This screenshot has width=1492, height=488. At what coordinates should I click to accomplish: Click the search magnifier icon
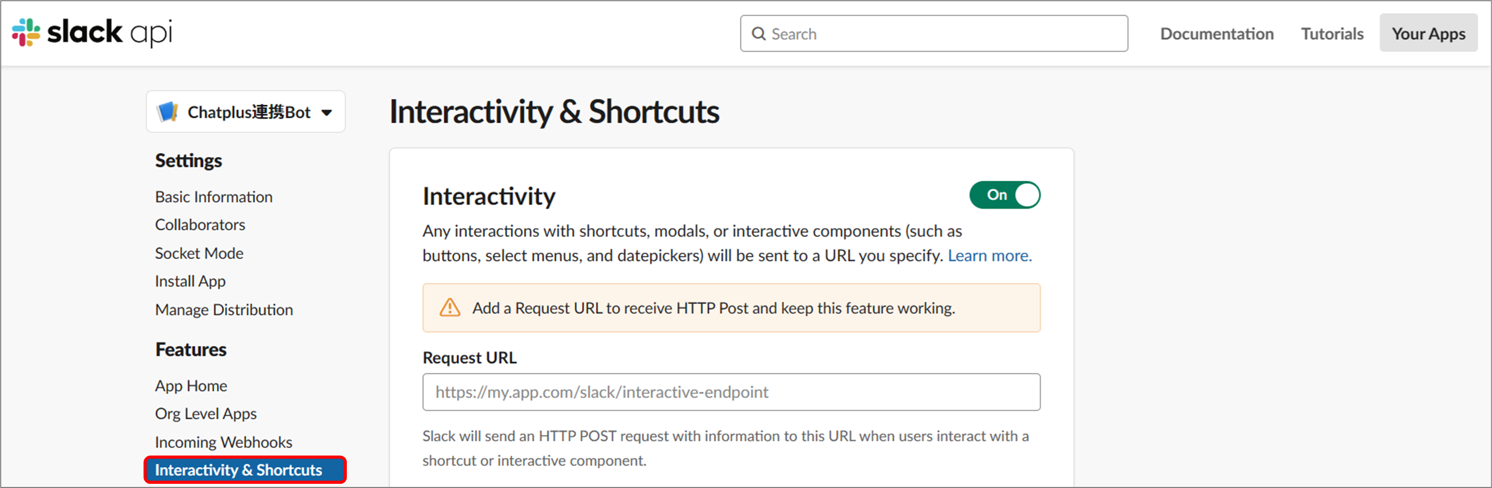[758, 34]
